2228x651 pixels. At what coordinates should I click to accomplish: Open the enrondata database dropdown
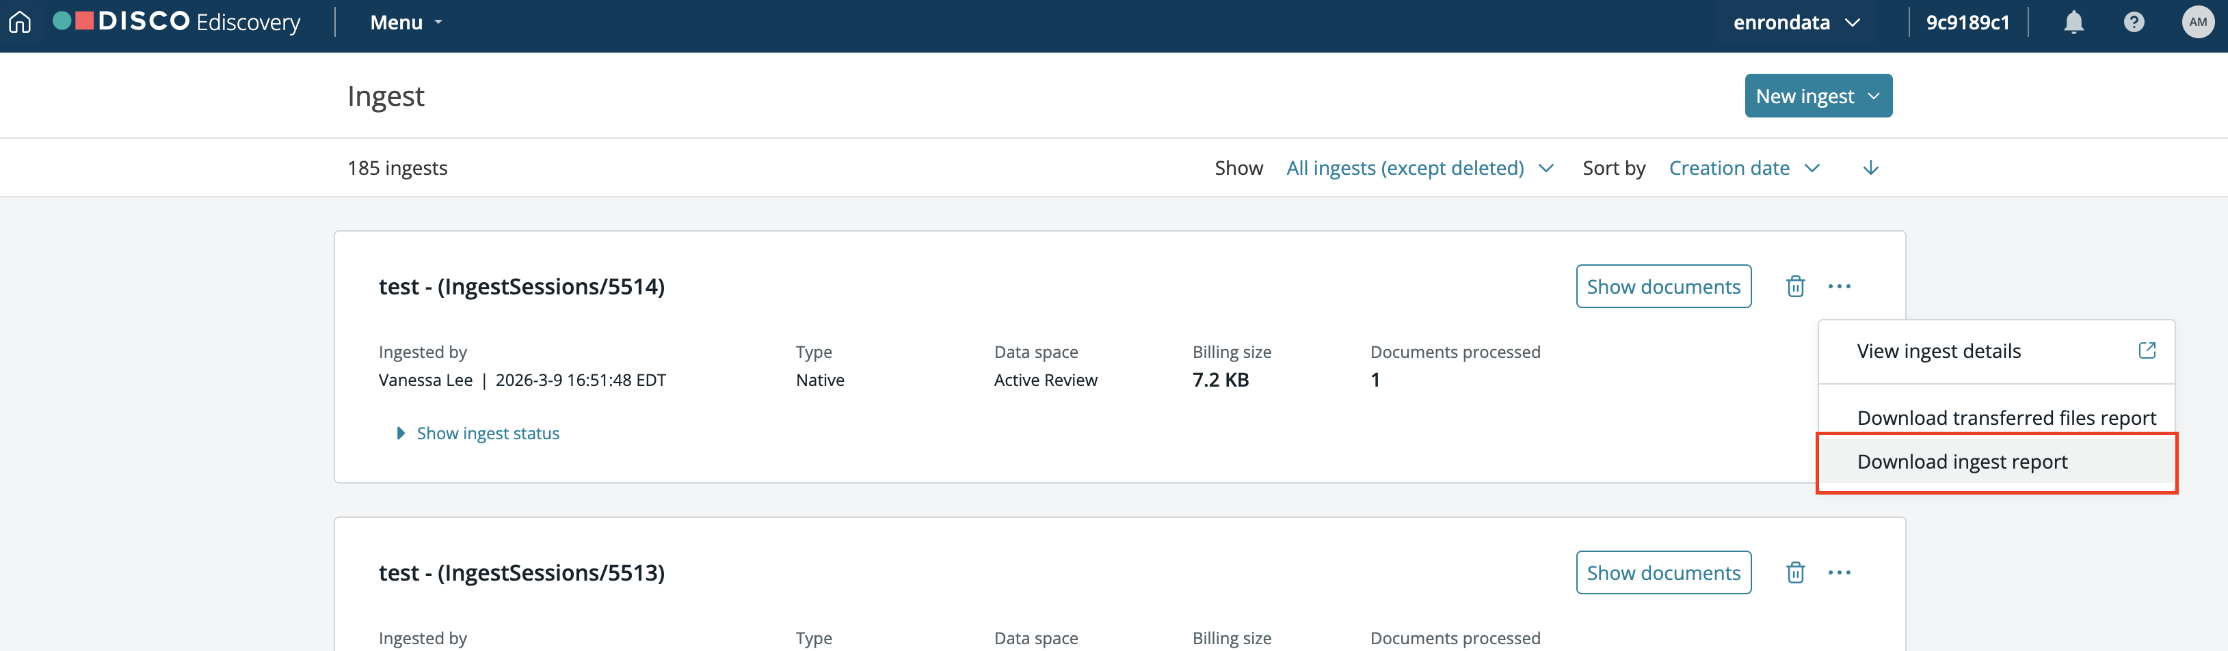pos(1796,23)
